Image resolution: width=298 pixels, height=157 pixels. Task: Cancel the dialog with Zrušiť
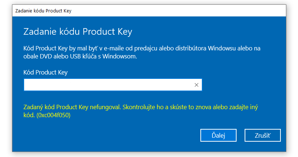(x=262, y=135)
